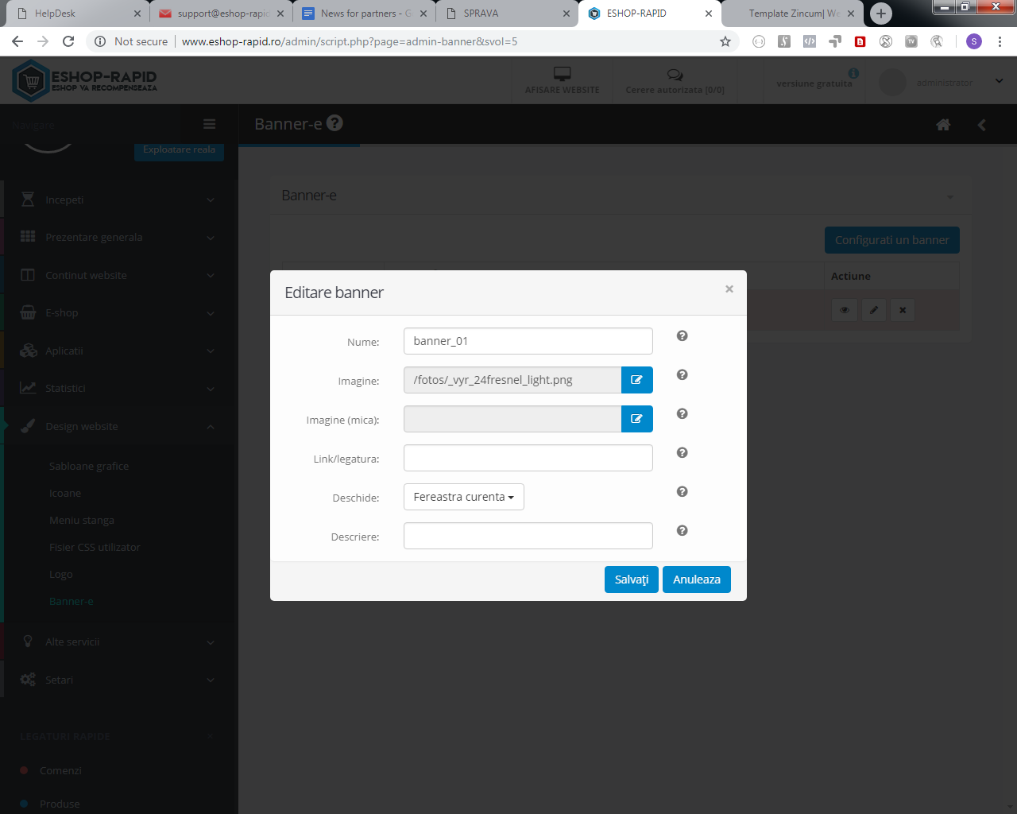
Task: Click the browser reload button
Action: pyautogui.click(x=68, y=41)
